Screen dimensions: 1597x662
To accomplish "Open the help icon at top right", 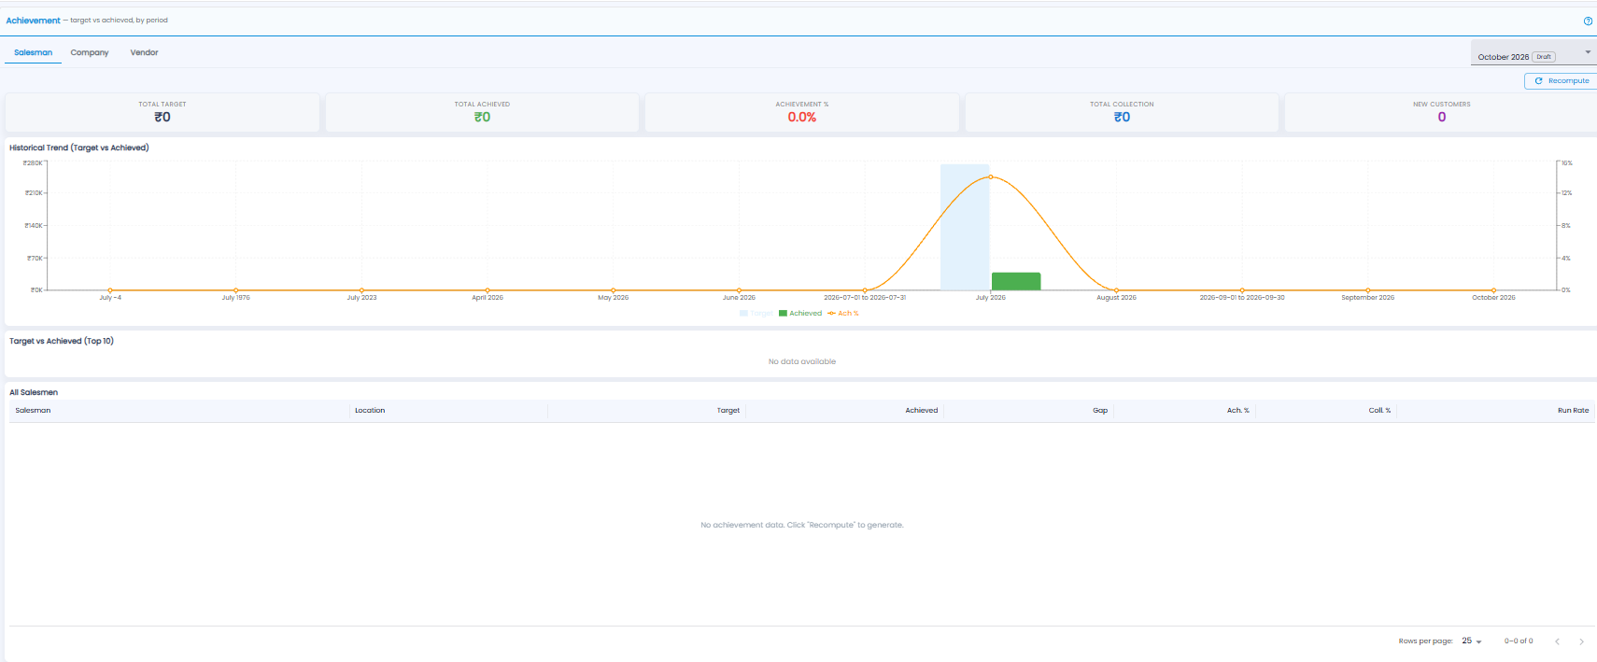I will pos(1588,21).
